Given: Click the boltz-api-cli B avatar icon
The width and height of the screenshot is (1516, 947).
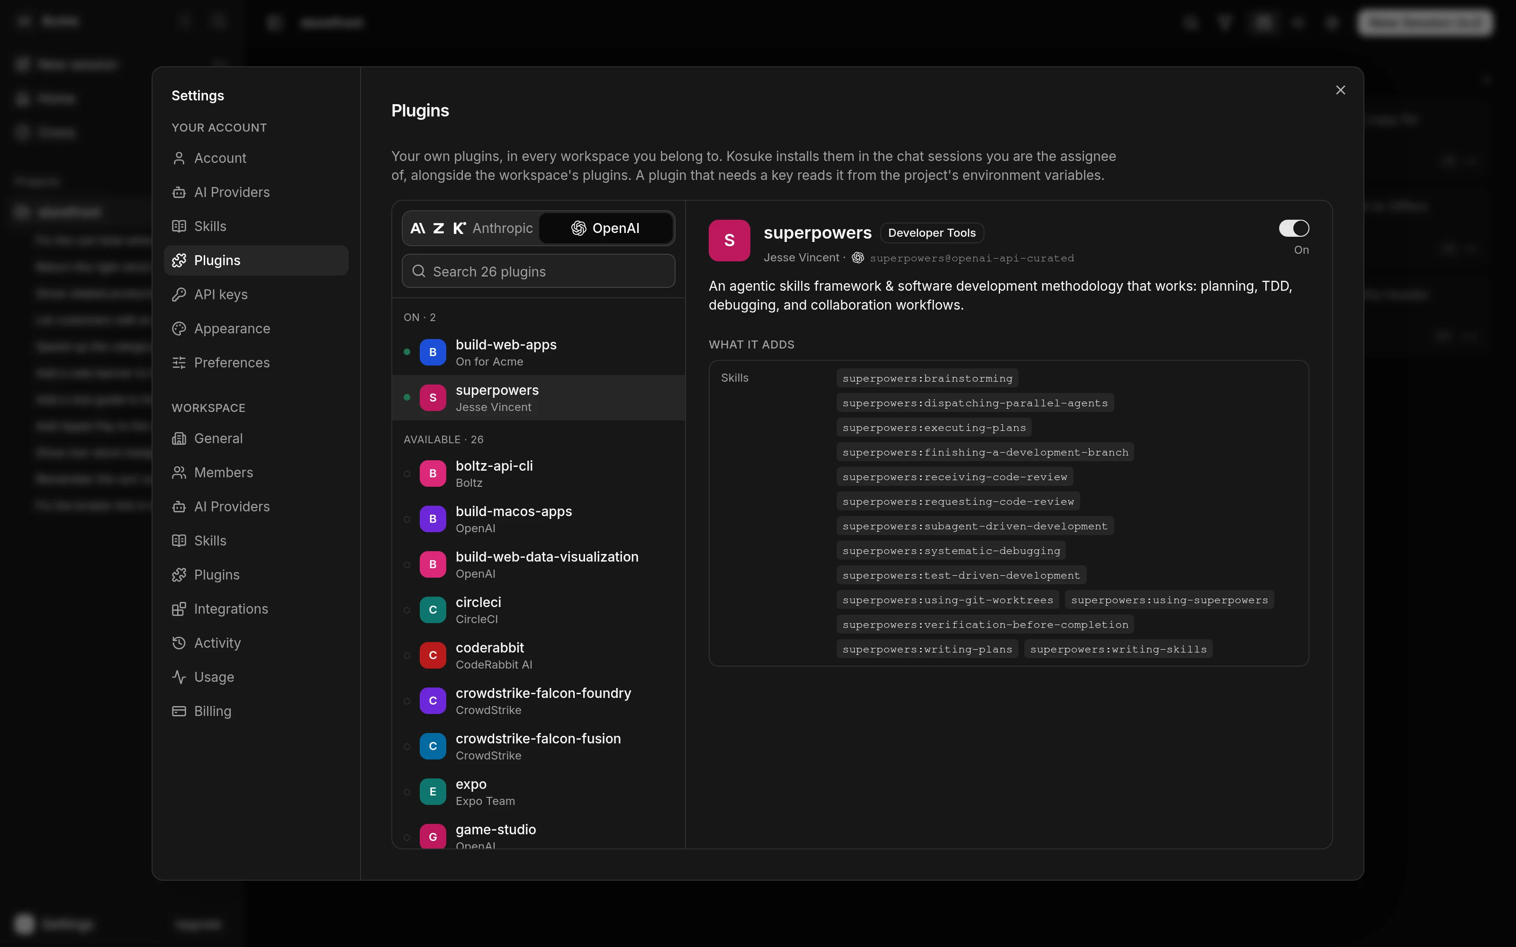Looking at the screenshot, I should tap(432, 473).
